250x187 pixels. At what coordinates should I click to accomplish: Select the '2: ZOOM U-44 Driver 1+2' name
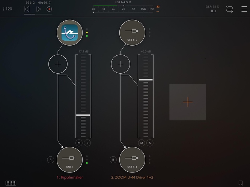pyautogui.click(x=132, y=177)
